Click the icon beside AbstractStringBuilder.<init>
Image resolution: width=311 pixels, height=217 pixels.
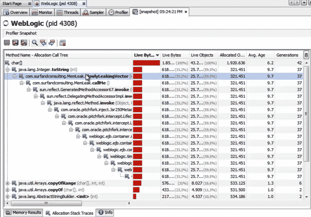click(14, 197)
